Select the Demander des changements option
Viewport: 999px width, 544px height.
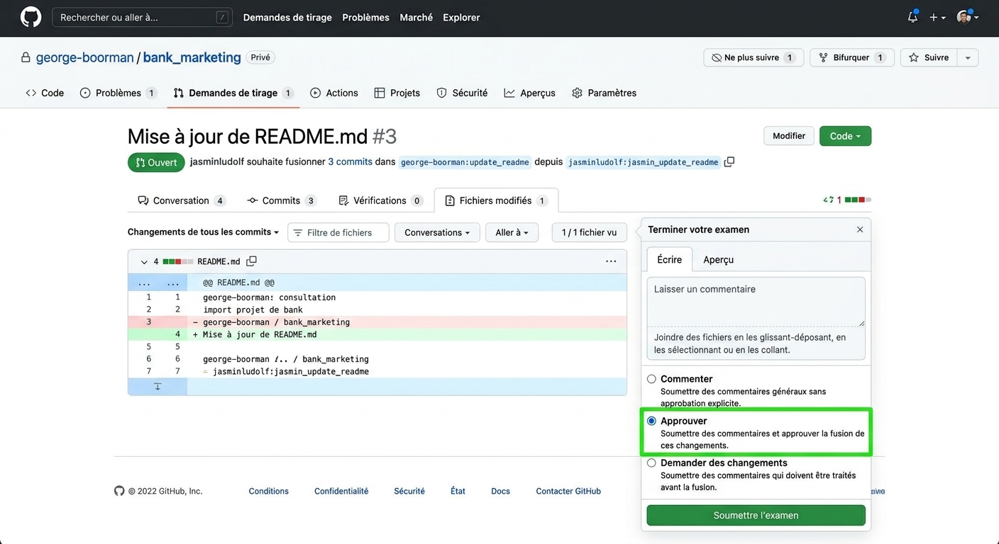click(651, 463)
